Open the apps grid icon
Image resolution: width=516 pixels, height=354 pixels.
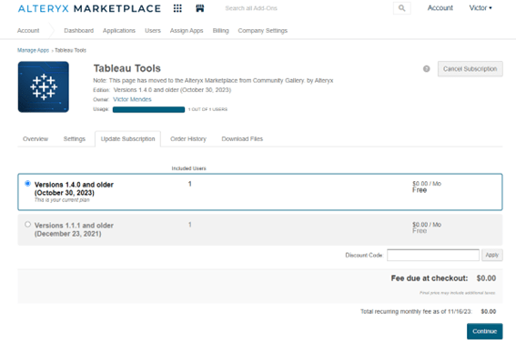177,8
